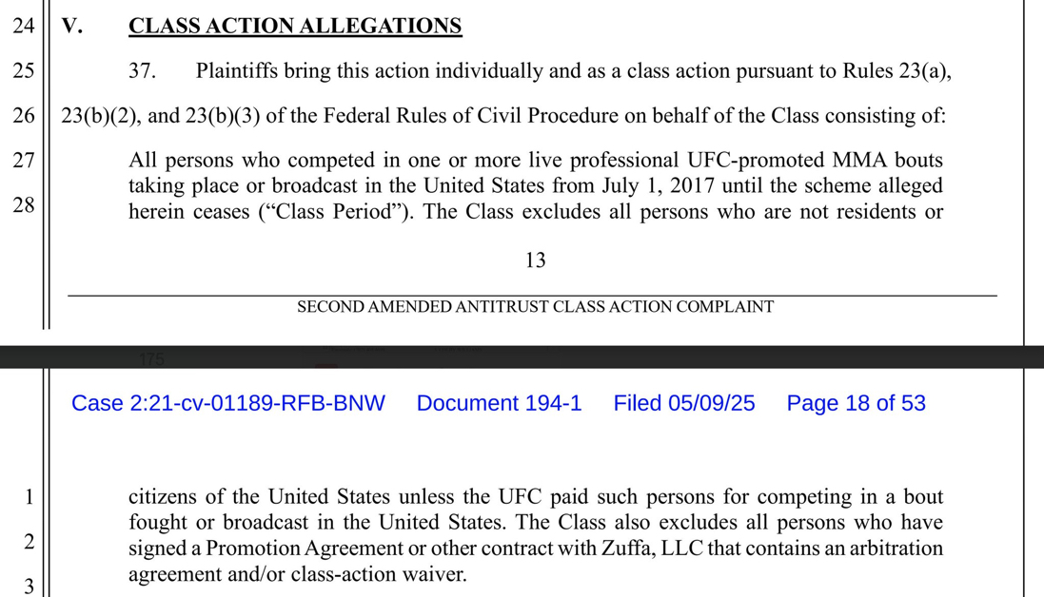Click the Class Action Allegations heading
Image resolution: width=1044 pixels, height=597 pixels.
pyautogui.click(x=295, y=27)
